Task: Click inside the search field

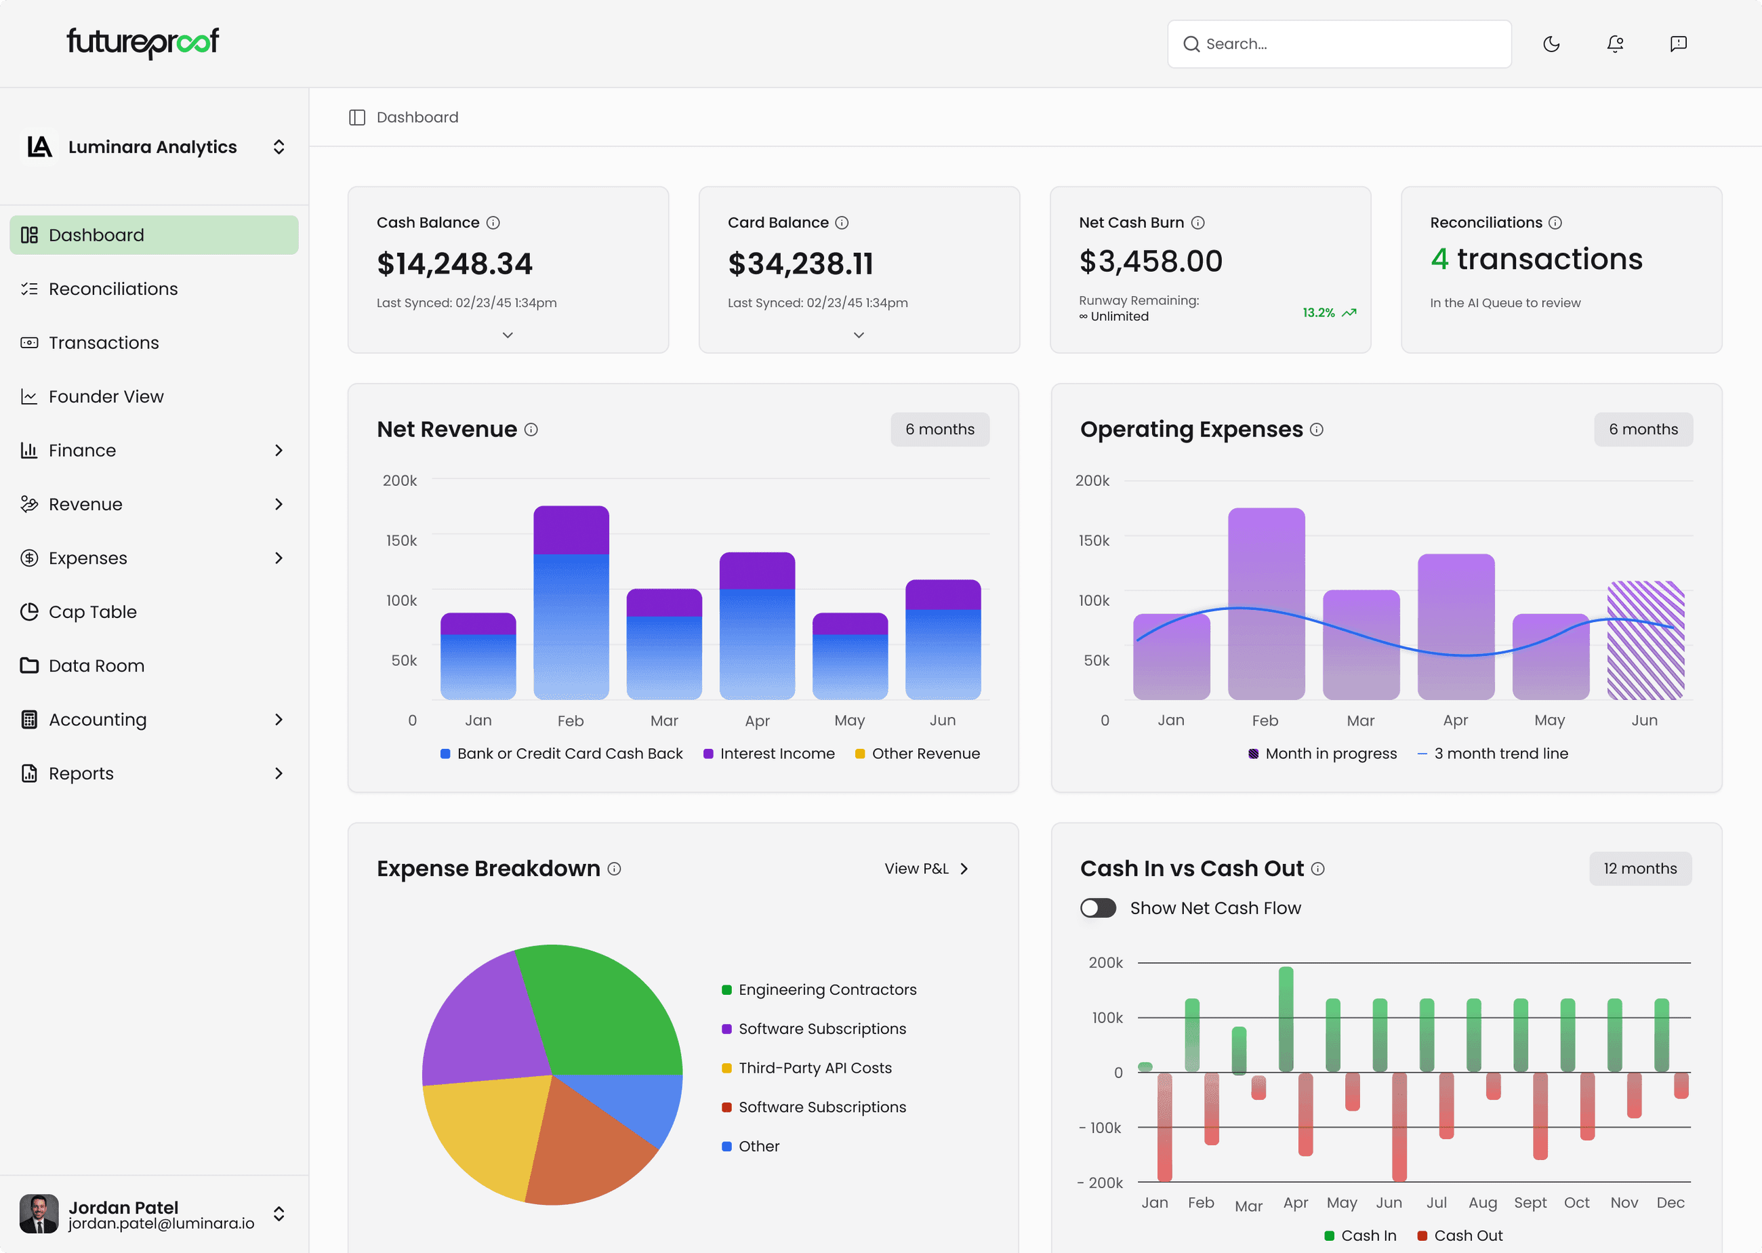Action: 1338,44
